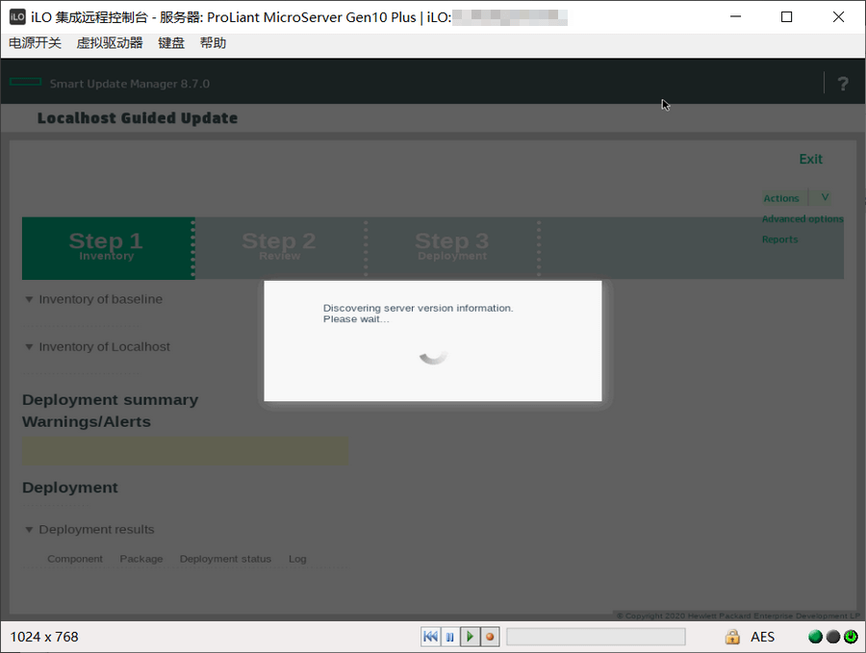Click the green power status icon

coord(851,637)
